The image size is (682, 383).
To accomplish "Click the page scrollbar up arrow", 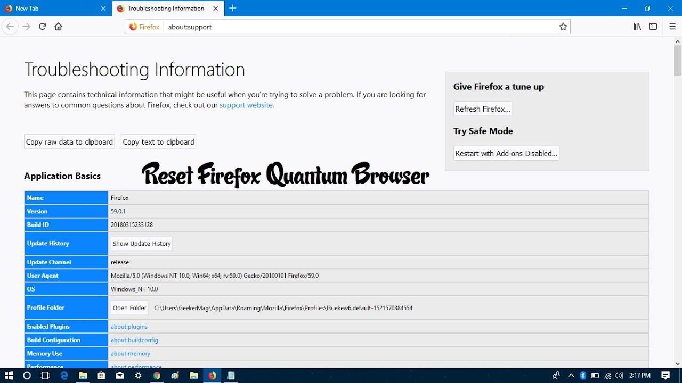I will [678, 40].
